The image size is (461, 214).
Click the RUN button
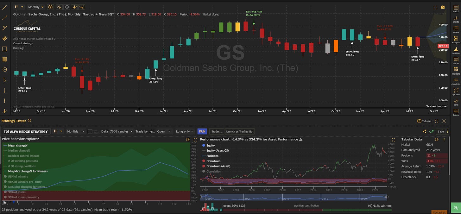click(202, 131)
